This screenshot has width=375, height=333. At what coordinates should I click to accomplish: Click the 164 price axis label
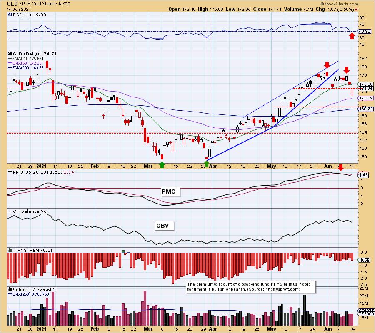pyautogui.click(x=363, y=132)
